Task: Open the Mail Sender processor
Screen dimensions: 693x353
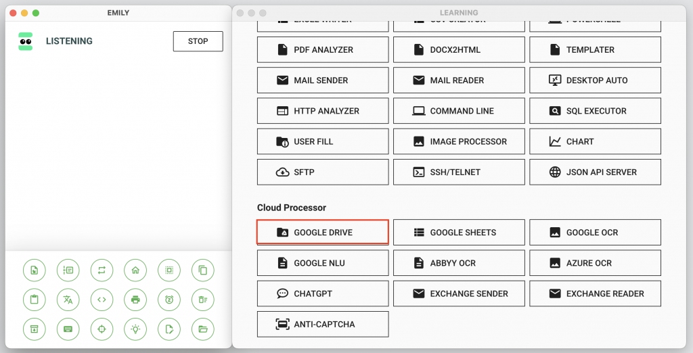Action: (323, 80)
